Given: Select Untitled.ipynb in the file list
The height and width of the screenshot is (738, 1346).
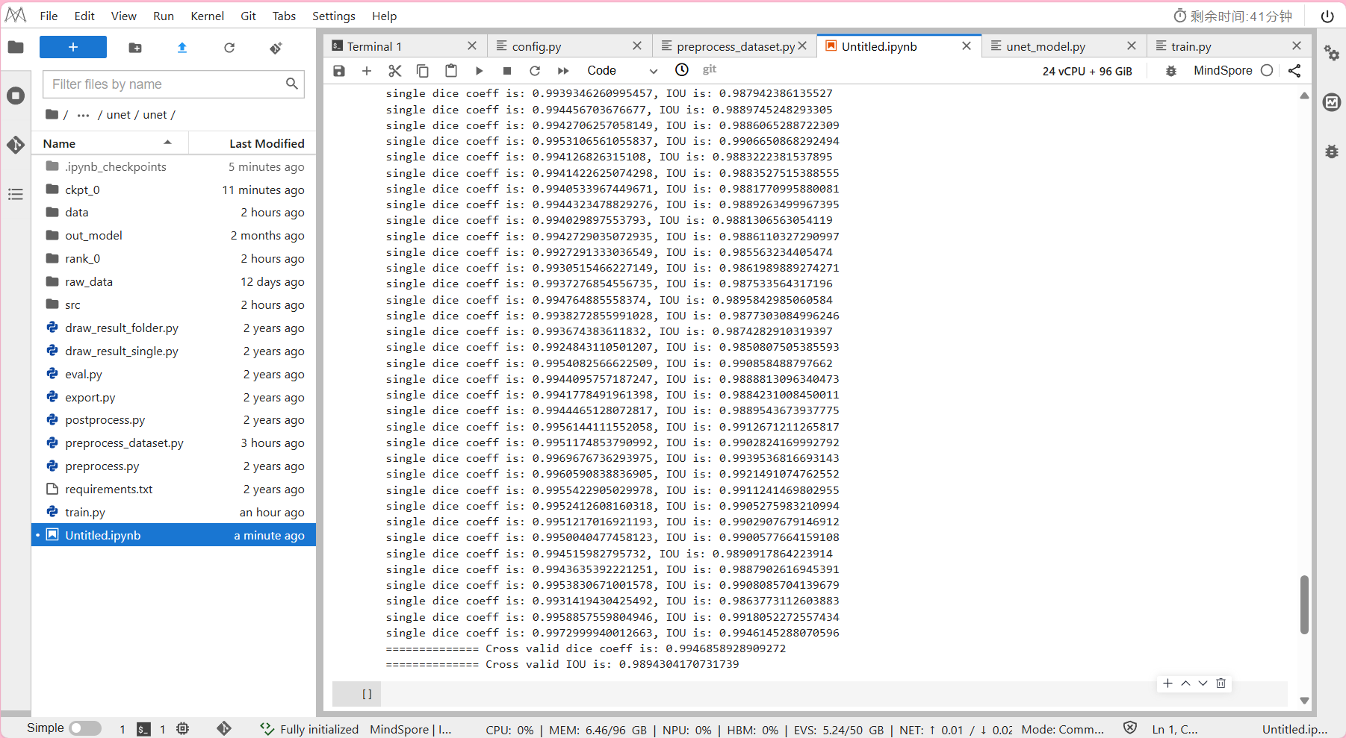Looking at the screenshot, I should pos(173,535).
